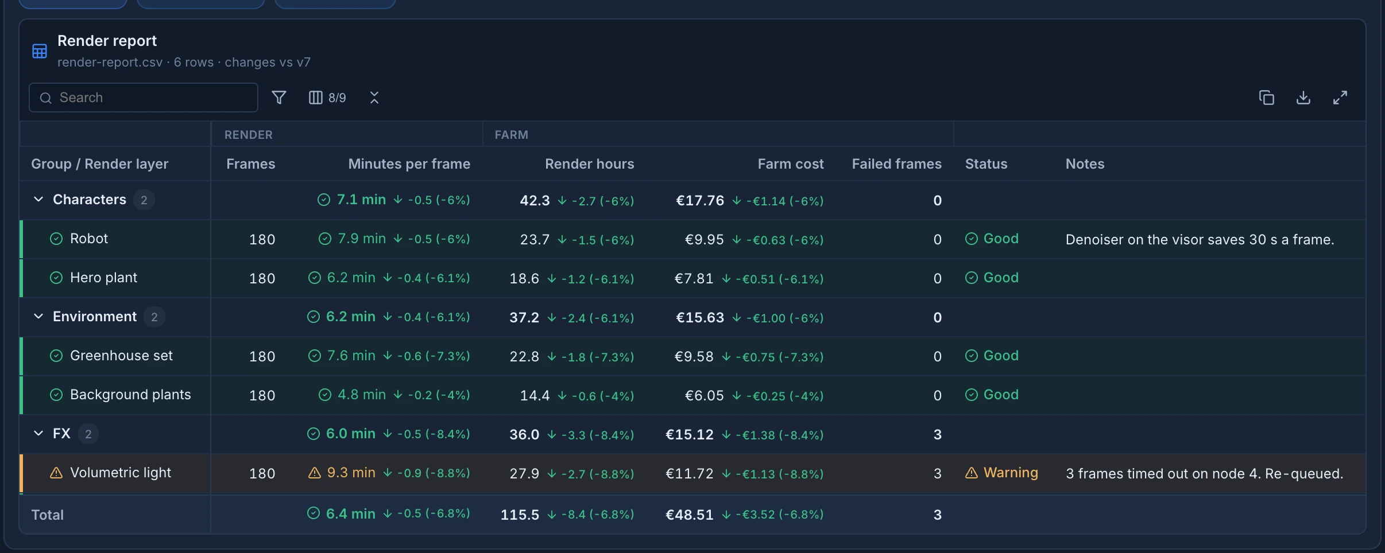
Task: Click the Status column header
Action: [986, 164]
